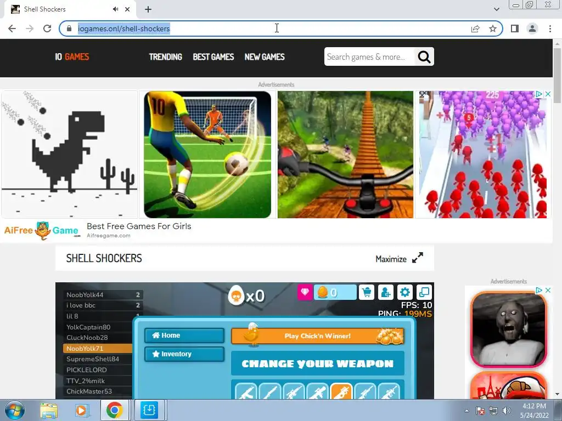Open the mountain bike game thumbnail
This screenshot has width=562, height=421.
[x=345, y=154]
